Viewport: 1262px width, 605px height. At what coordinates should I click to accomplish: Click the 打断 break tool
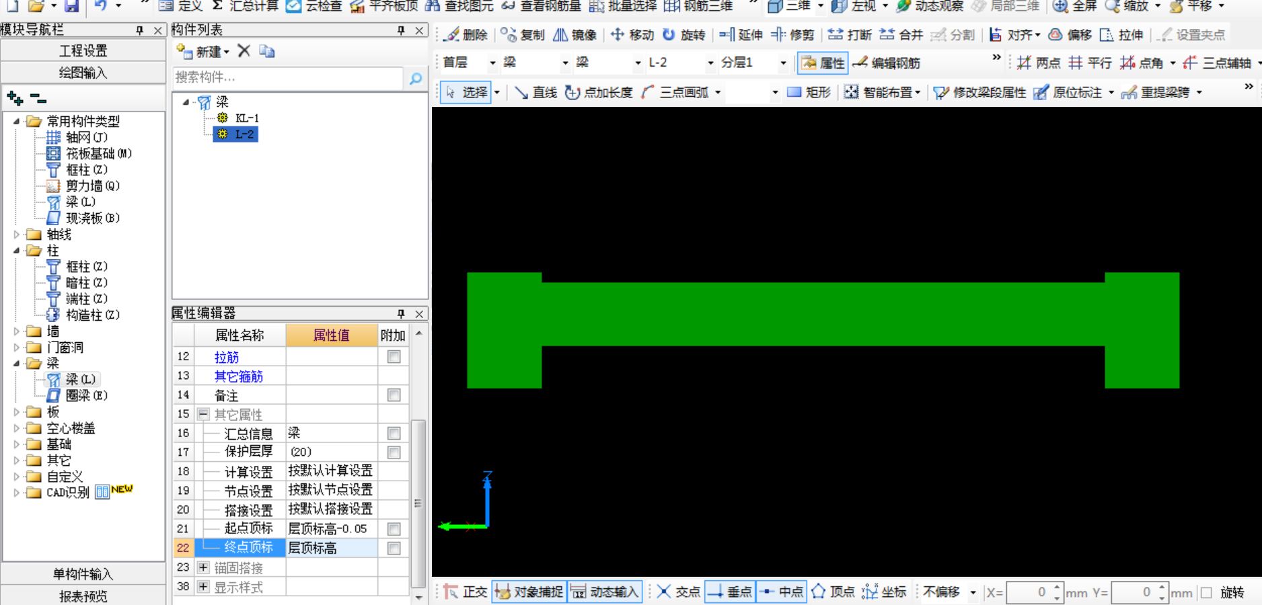[850, 35]
